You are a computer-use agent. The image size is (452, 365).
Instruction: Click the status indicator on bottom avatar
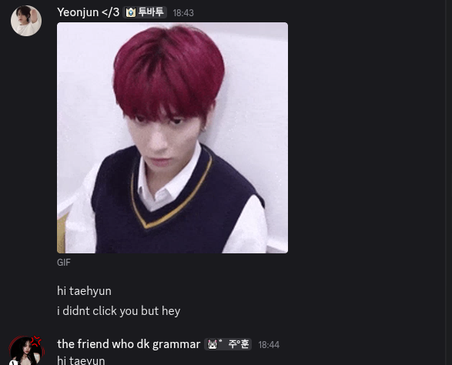(x=13, y=363)
